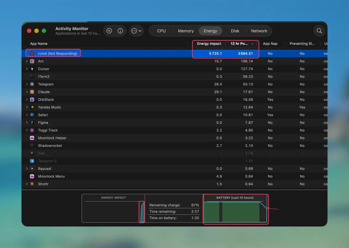The image size is (349, 248).
Task: Expand the Safari process row
Action: tap(27, 115)
